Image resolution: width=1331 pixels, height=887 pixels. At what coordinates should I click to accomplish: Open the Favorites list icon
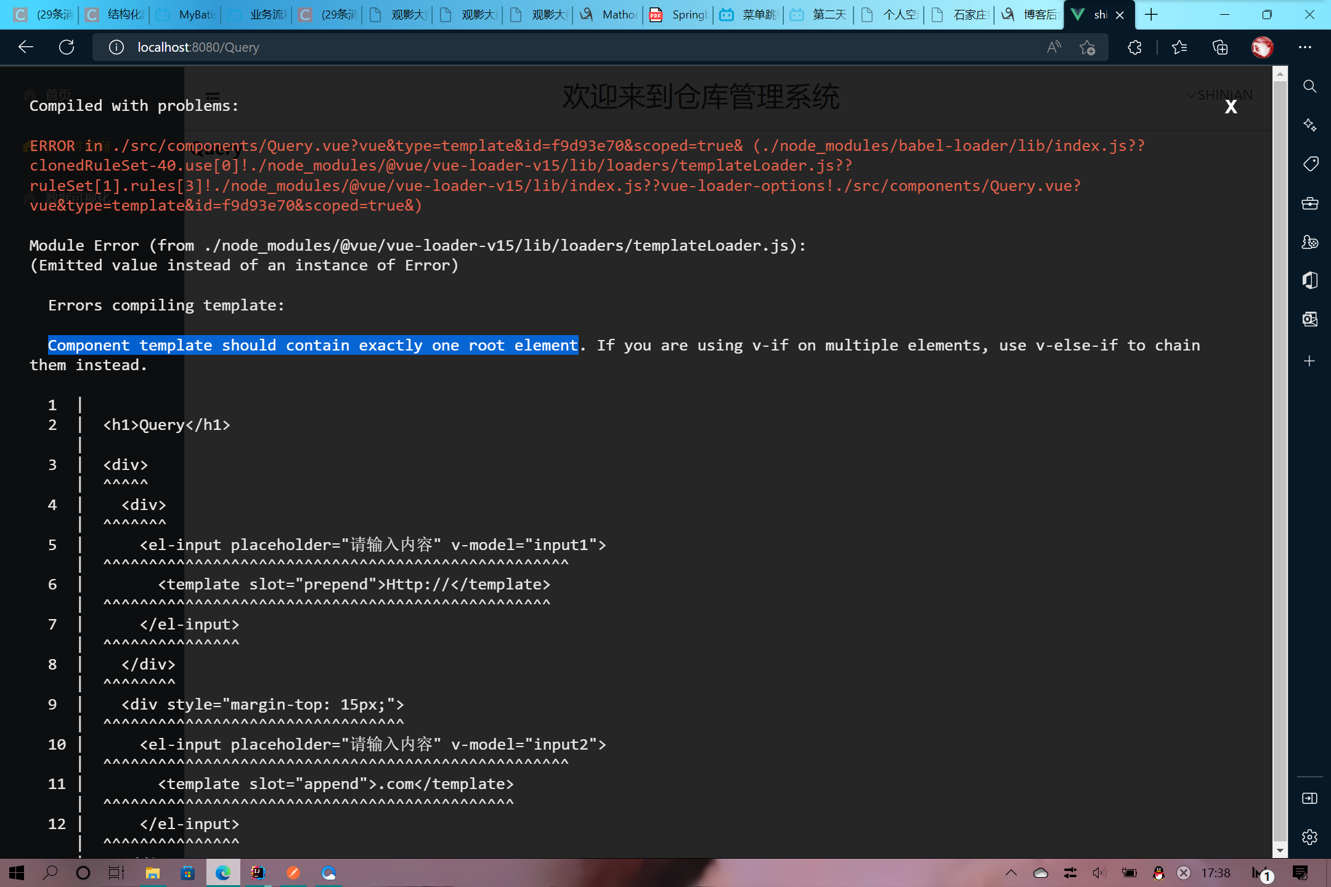tap(1179, 47)
